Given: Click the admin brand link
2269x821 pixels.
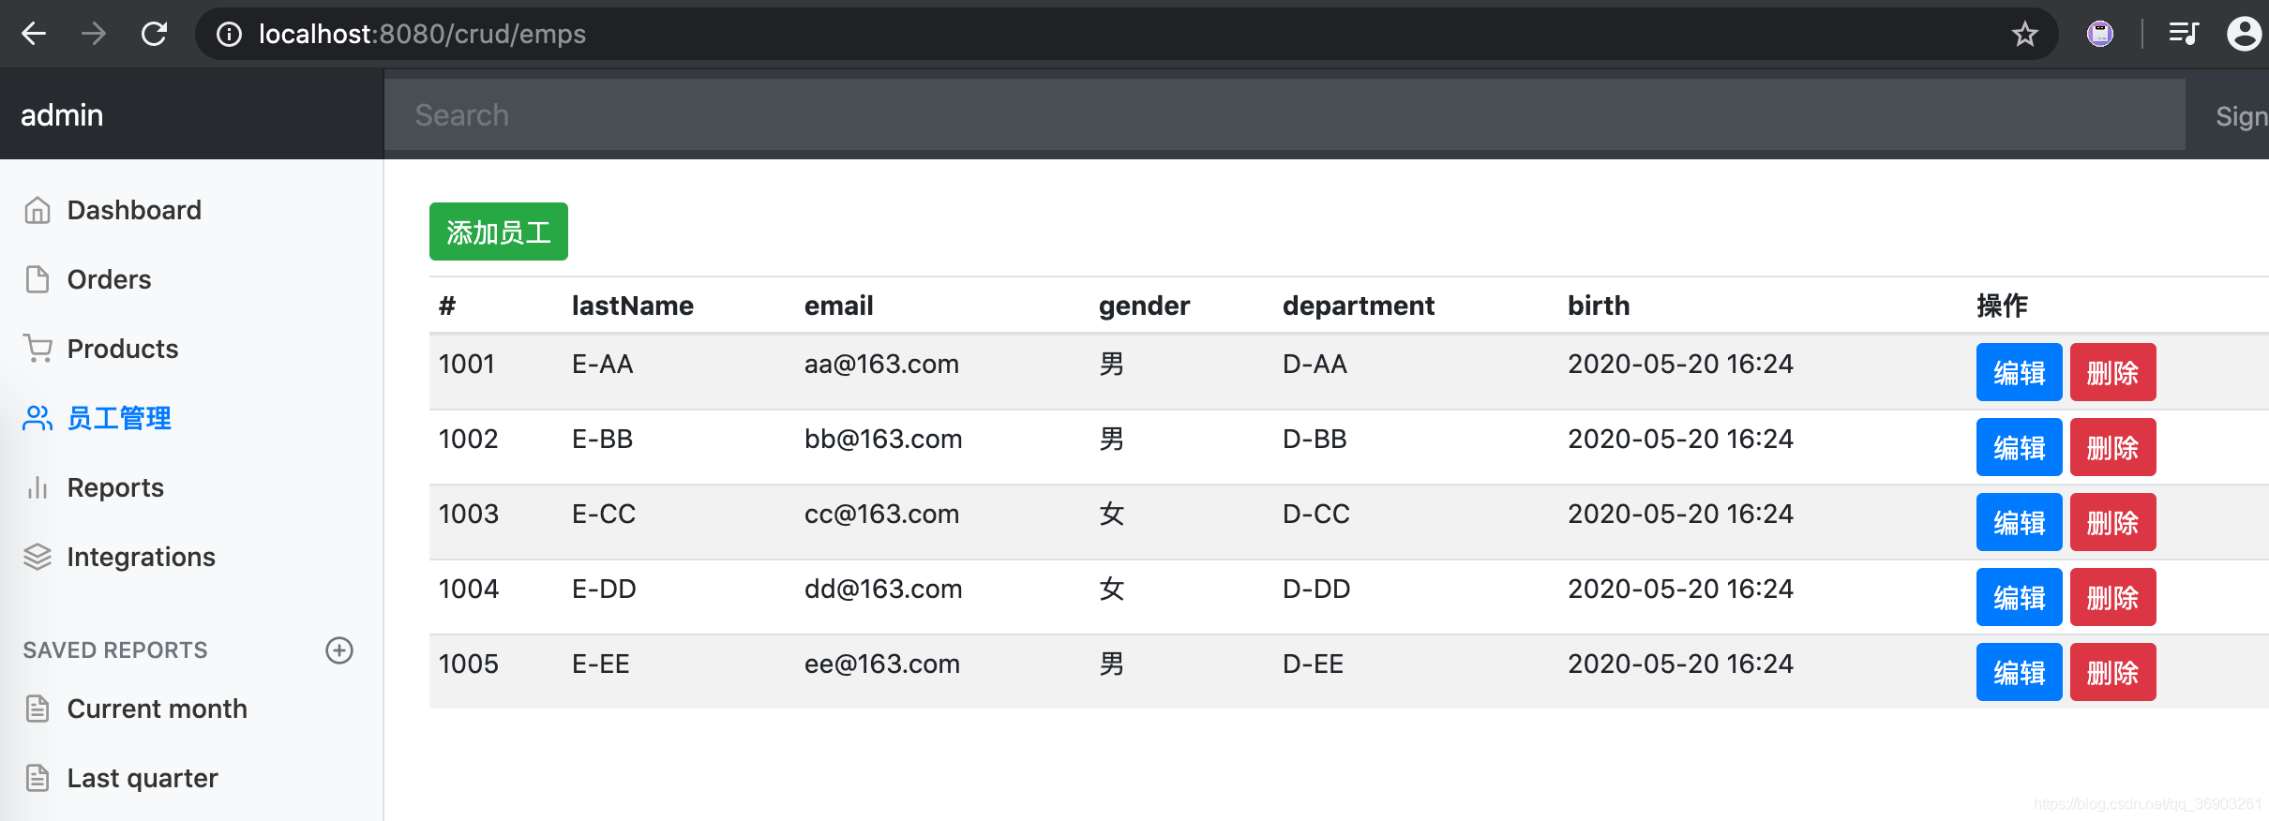Looking at the screenshot, I should pos(62,114).
